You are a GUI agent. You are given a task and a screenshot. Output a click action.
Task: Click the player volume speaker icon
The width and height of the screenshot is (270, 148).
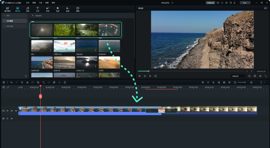[260, 76]
